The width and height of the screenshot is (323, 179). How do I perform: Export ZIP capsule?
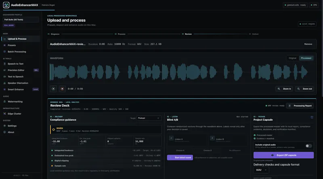tap(284, 155)
